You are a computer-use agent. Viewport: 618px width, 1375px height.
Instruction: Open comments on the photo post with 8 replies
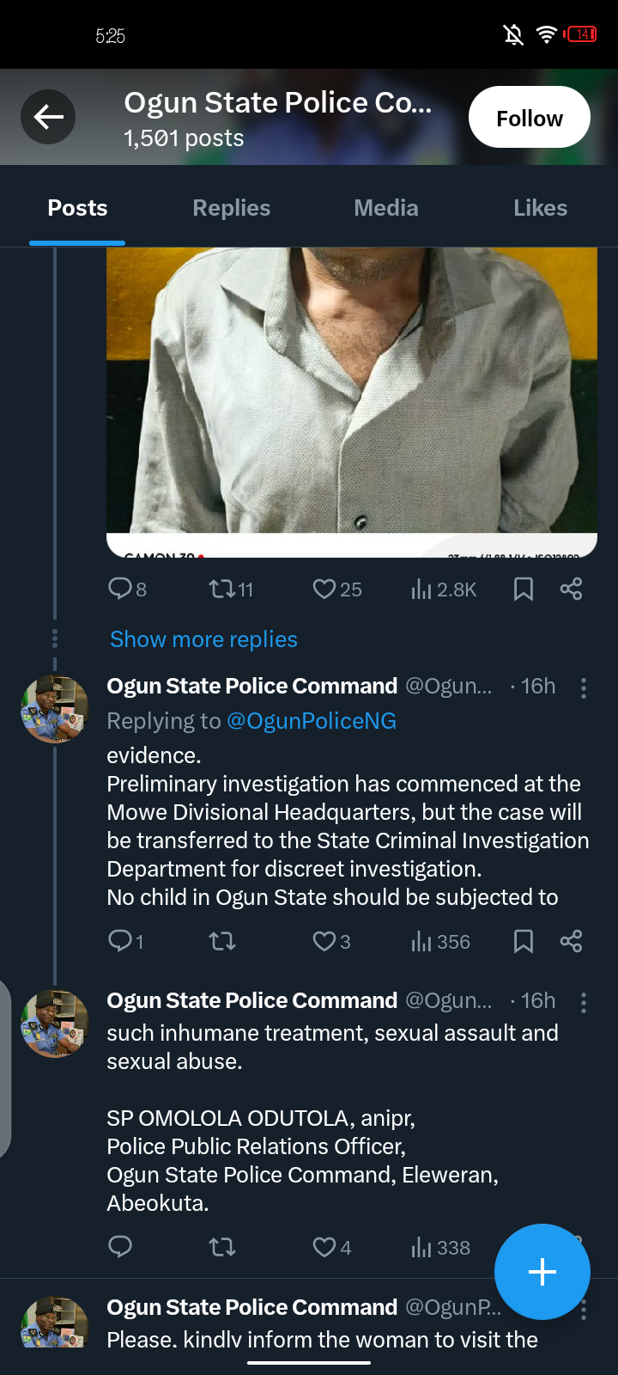point(127,589)
